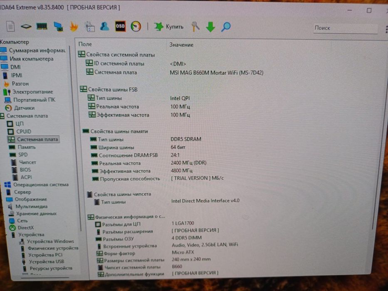Image resolution: width=388 pixels, height=291 pixels.
Task: Expand the Мультимедиа category
Action: pos(28,206)
